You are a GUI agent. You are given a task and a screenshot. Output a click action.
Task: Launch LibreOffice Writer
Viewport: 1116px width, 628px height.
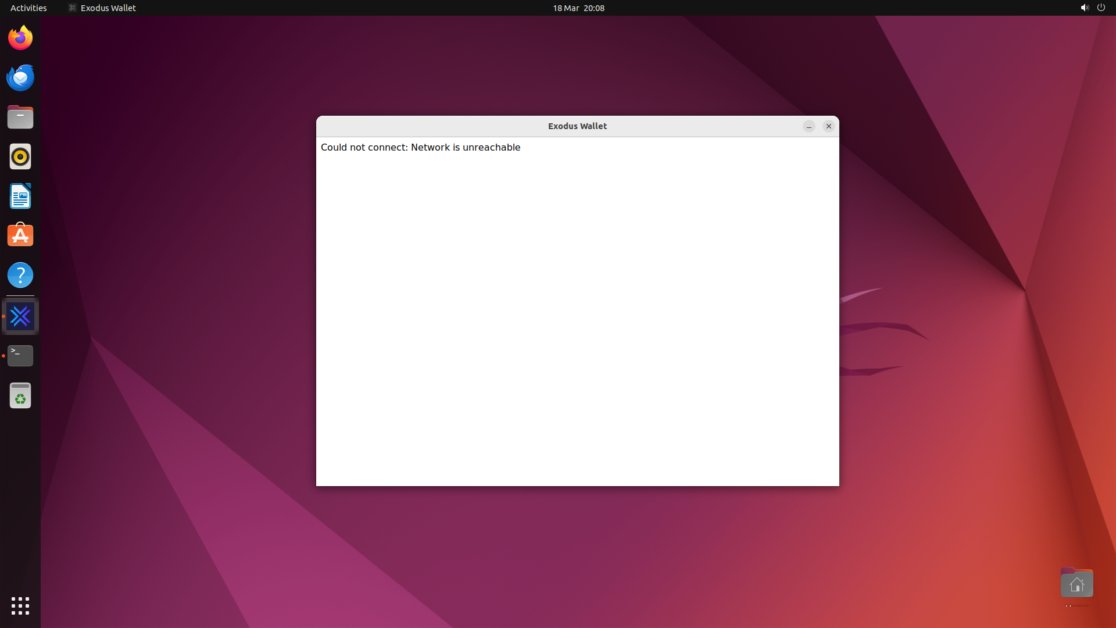point(20,197)
